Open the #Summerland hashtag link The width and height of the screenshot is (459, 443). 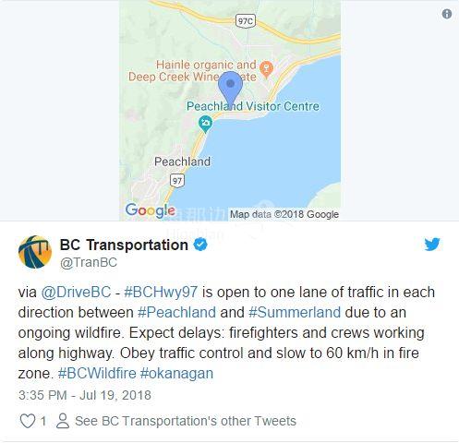[295, 312]
